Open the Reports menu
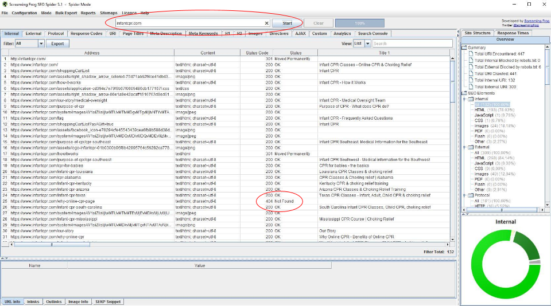This screenshot has height=306, width=551. pos(88,13)
